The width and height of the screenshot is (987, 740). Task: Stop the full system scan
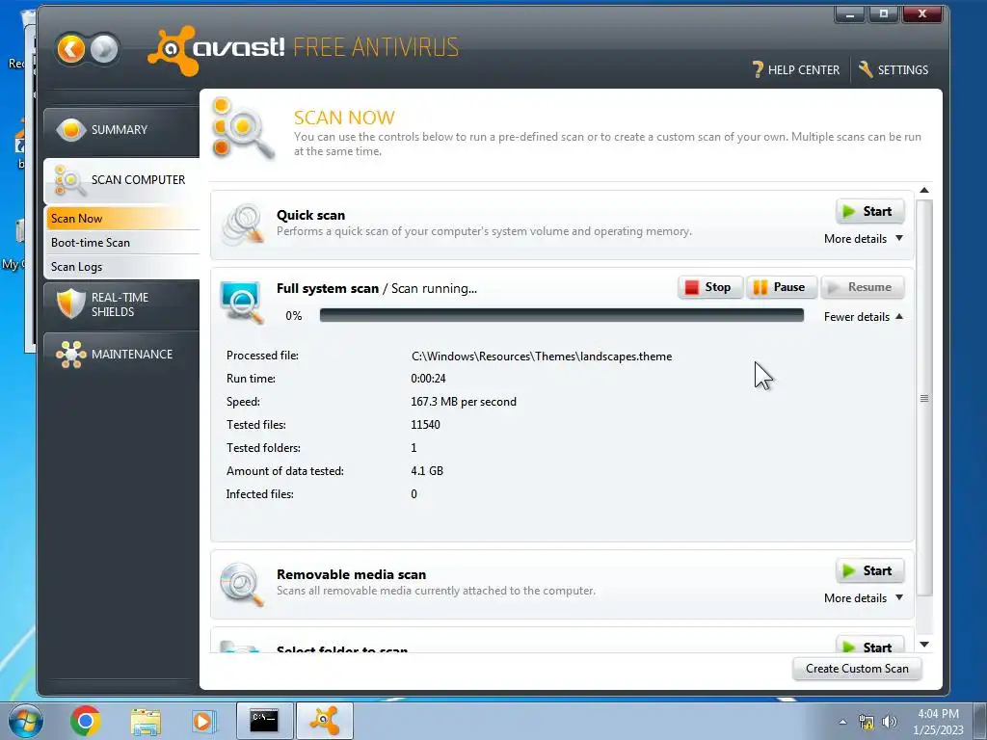point(710,287)
